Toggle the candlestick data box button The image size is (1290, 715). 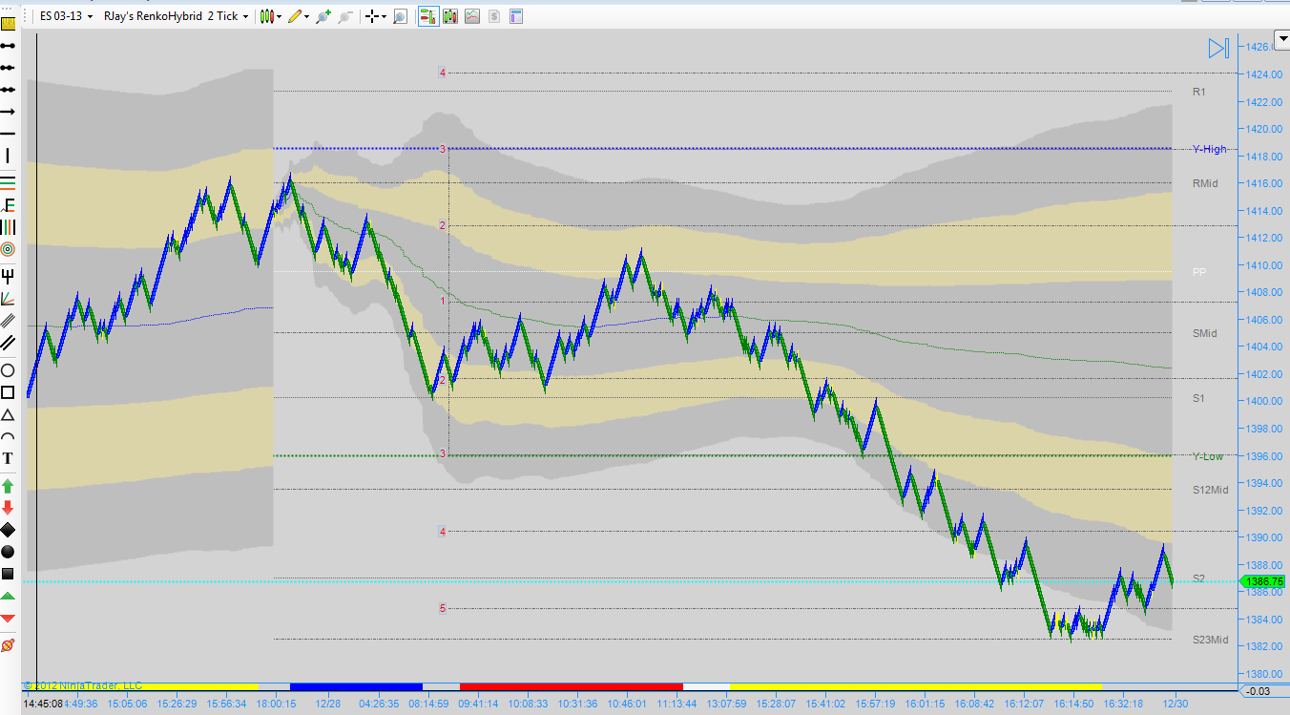pyautogui.click(x=449, y=16)
